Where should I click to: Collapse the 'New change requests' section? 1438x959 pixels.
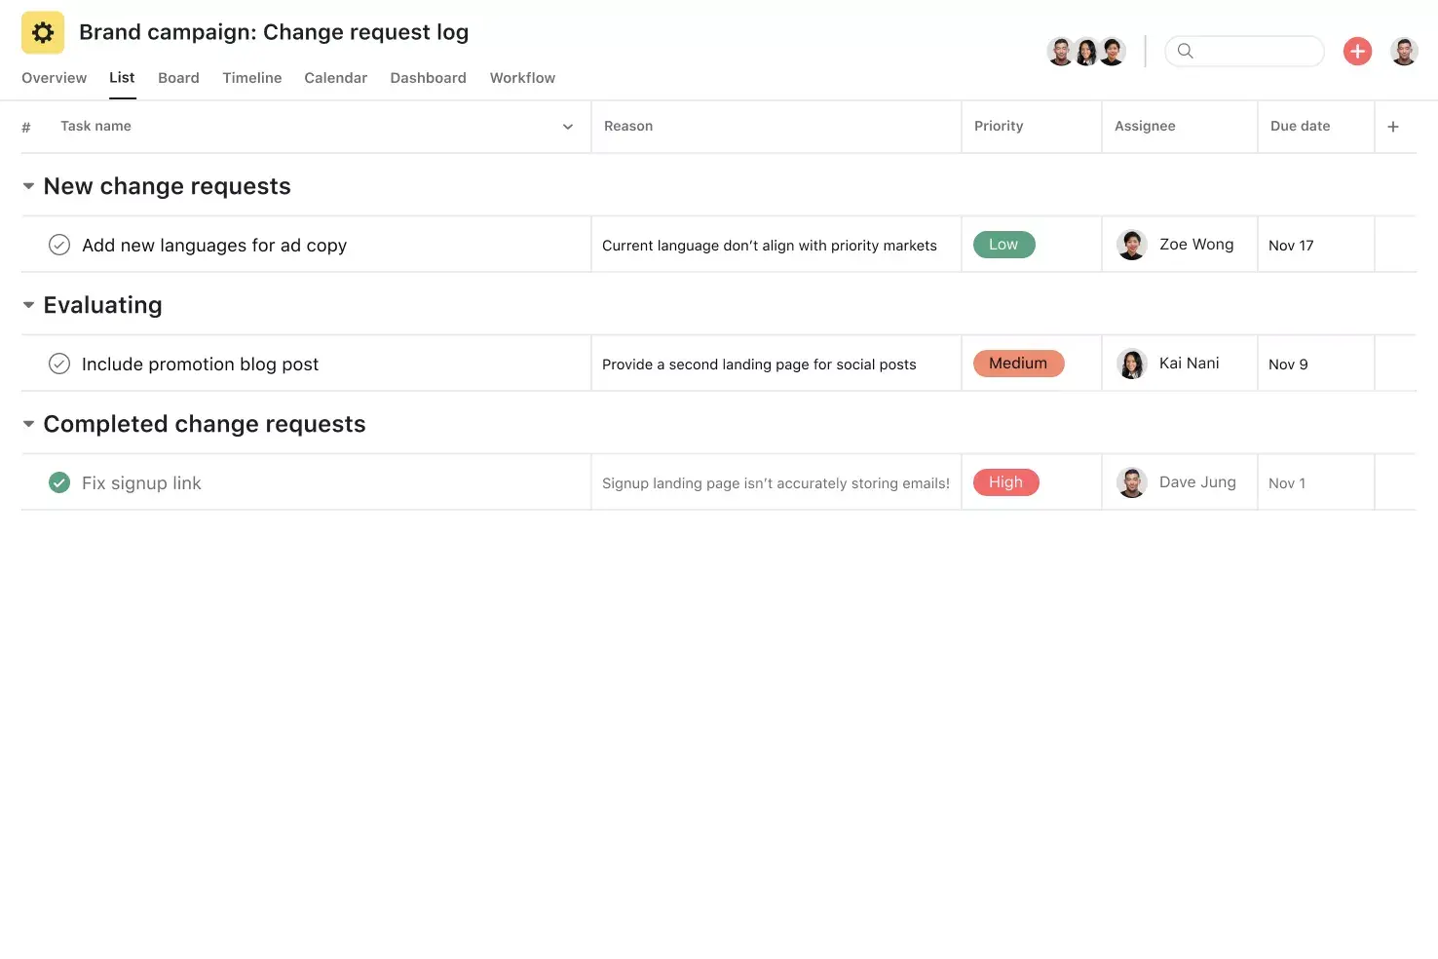pos(28,185)
